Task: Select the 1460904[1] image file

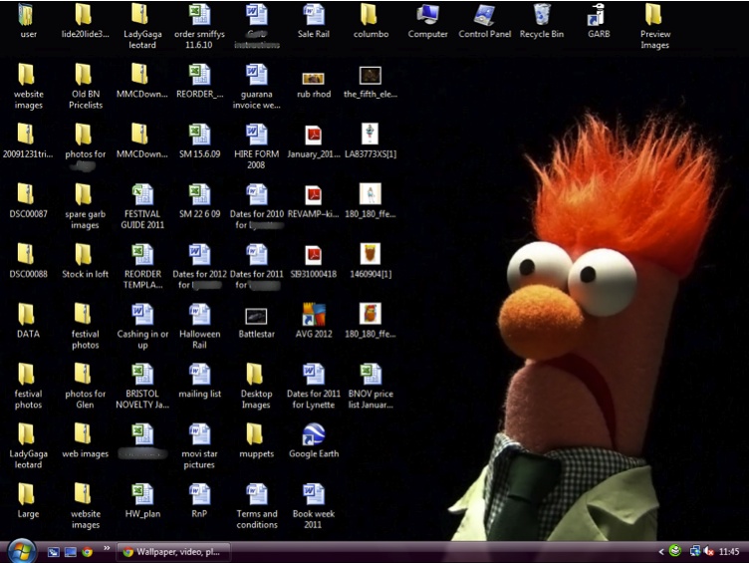Action: click(371, 261)
